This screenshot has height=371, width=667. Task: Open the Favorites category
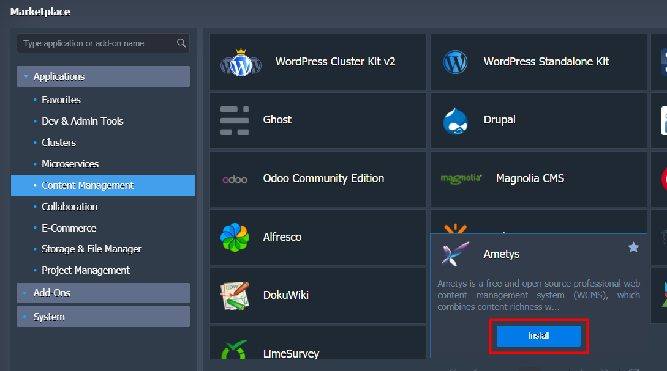[61, 100]
